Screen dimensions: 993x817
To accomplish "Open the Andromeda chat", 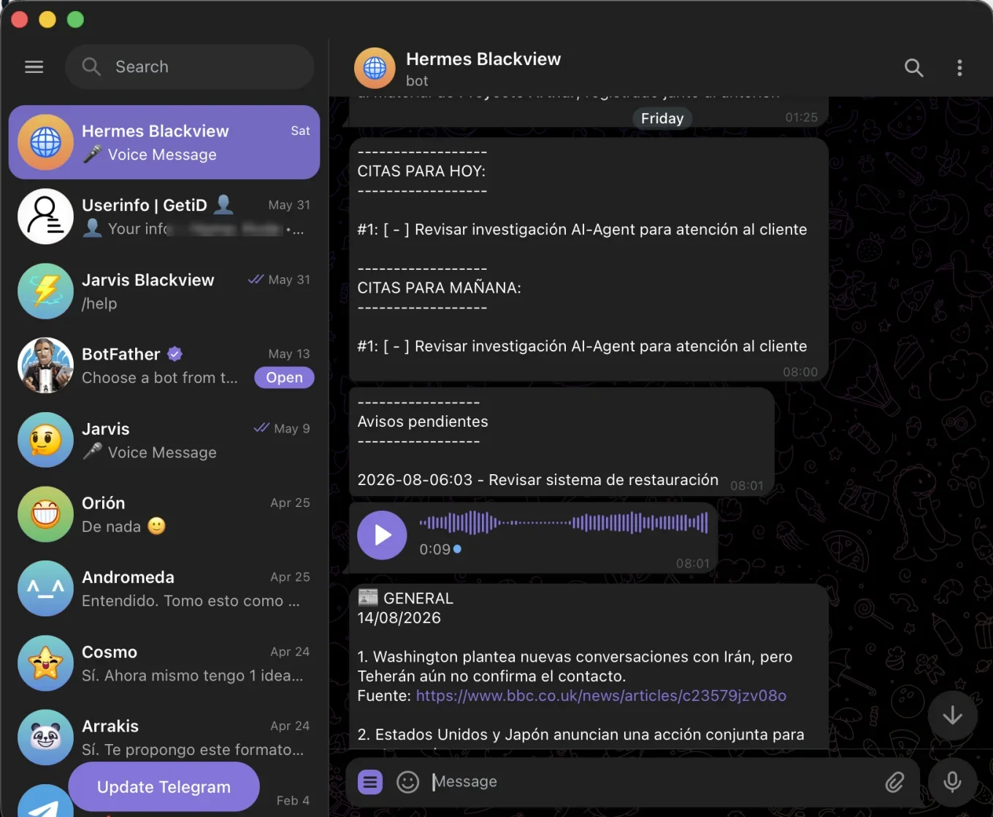I will [x=164, y=589].
